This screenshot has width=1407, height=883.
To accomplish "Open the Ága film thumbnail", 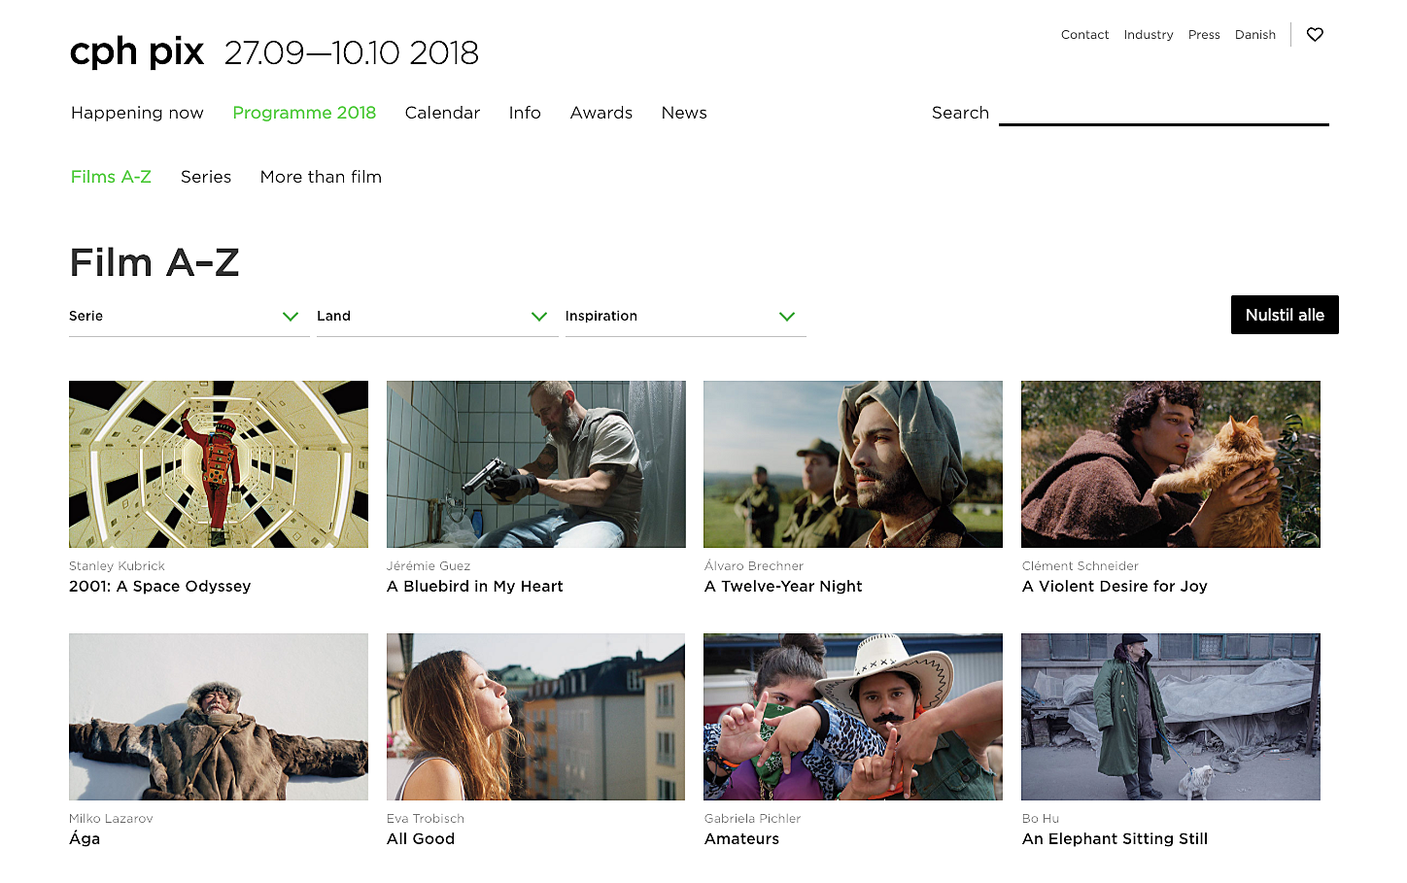I will pyautogui.click(x=219, y=717).
